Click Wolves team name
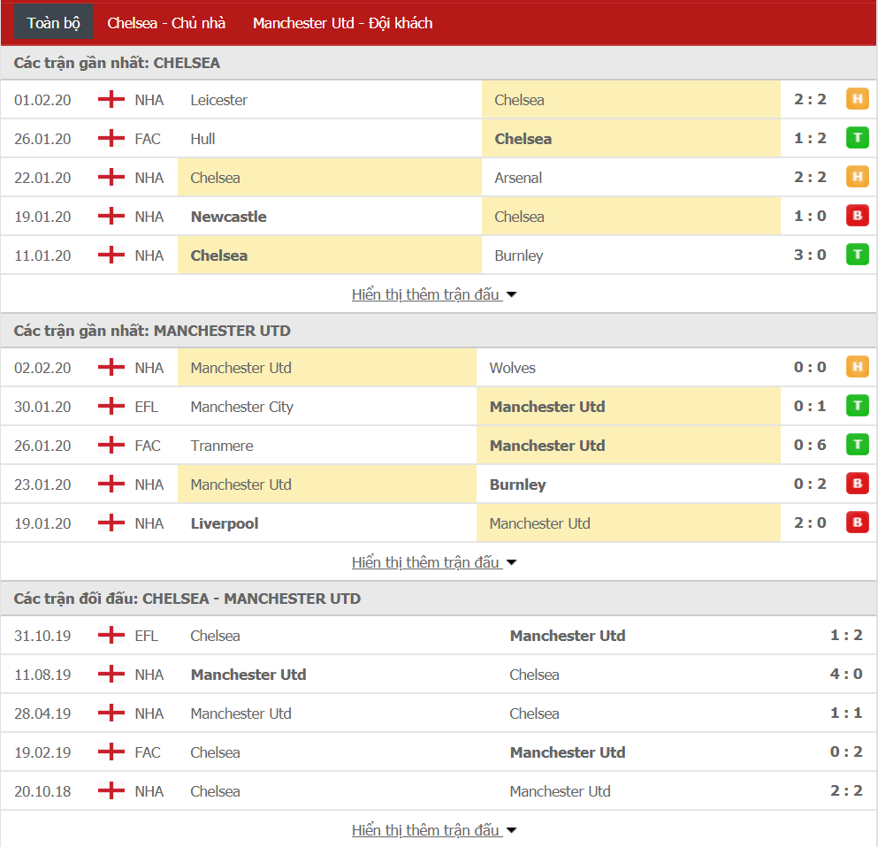878x847 pixels. pyautogui.click(x=512, y=368)
